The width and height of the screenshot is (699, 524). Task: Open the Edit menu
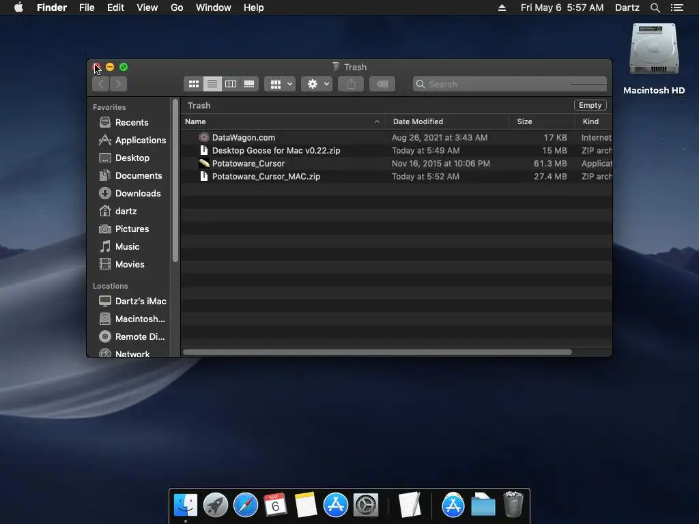click(x=115, y=8)
